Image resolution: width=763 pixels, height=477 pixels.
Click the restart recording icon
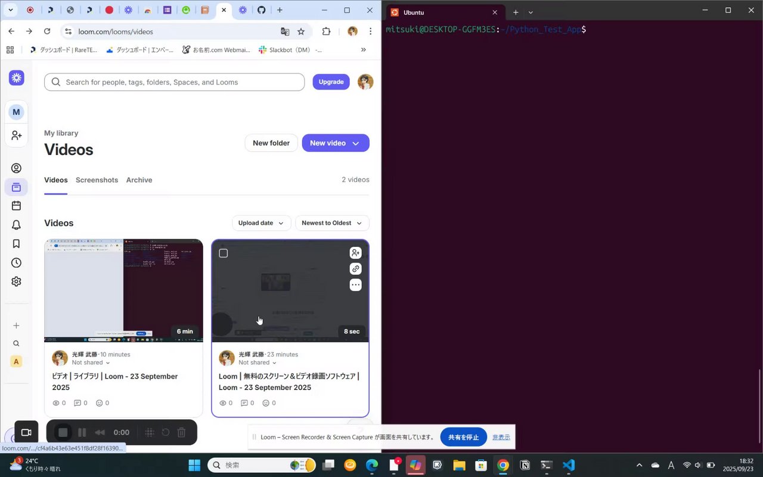click(x=166, y=432)
